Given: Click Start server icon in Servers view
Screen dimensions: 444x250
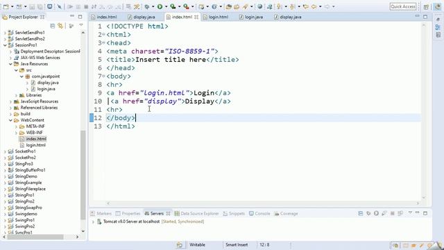Looking at the screenshot, I should [x=376, y=213].
